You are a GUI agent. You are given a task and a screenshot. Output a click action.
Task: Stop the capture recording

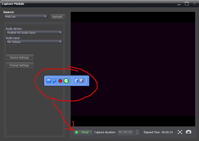[83, 132]
